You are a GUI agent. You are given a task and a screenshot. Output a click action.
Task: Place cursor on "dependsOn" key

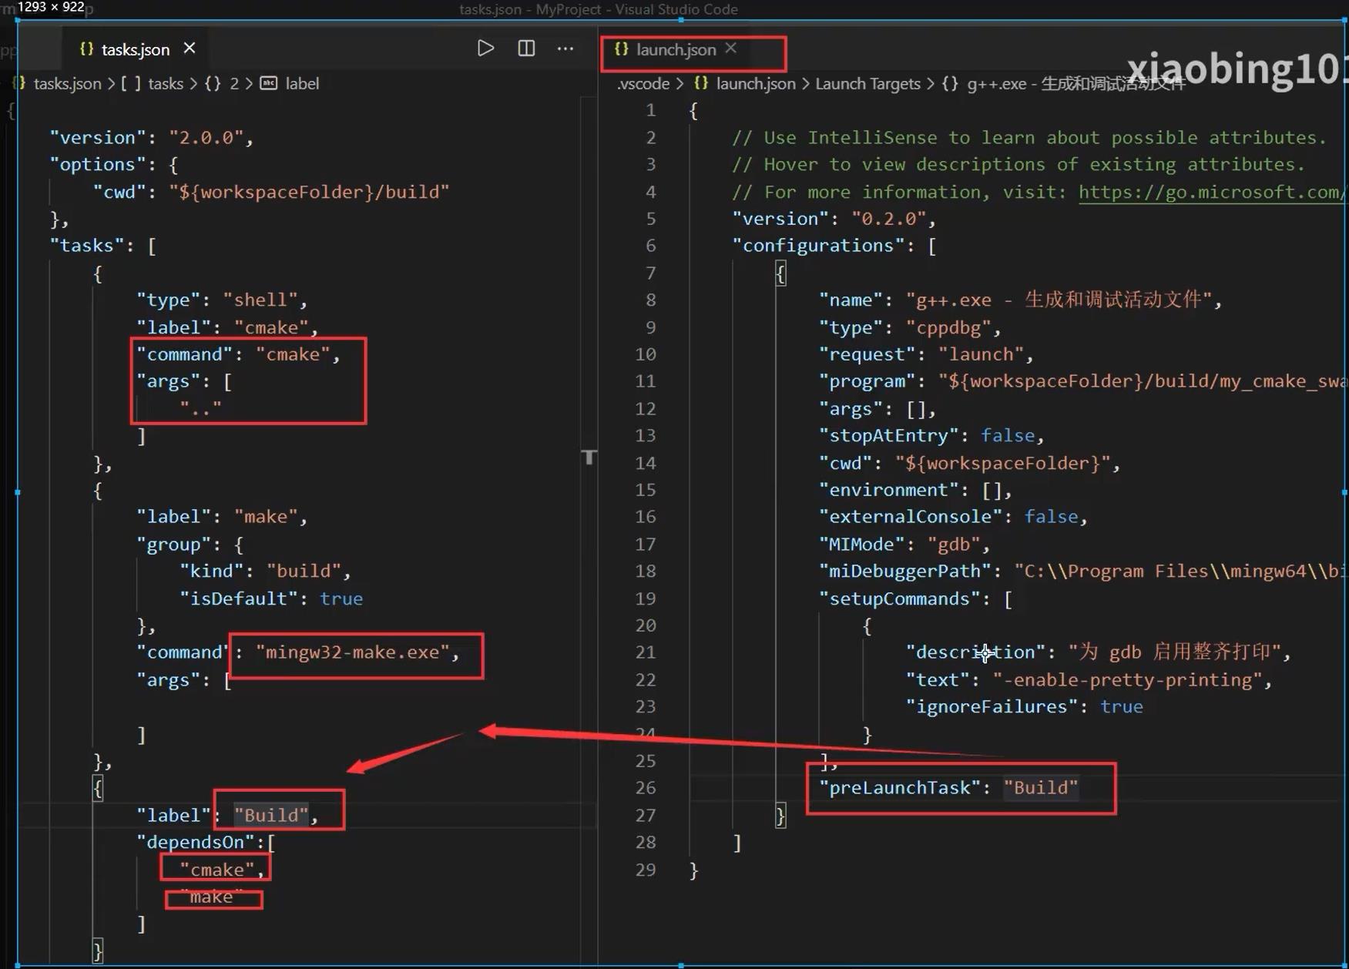pyautogui.click(x=195, y=842)
